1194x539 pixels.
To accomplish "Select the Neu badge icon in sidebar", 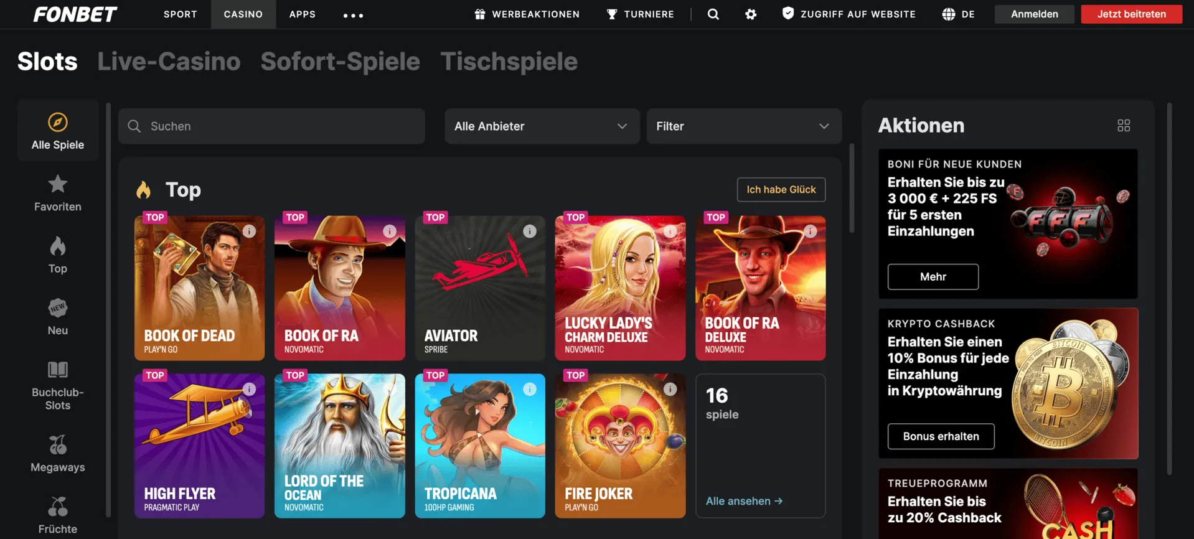I will coord(58,308).
